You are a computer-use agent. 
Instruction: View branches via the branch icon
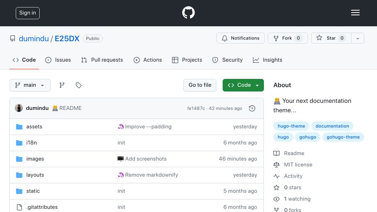[x=62, y=85]
